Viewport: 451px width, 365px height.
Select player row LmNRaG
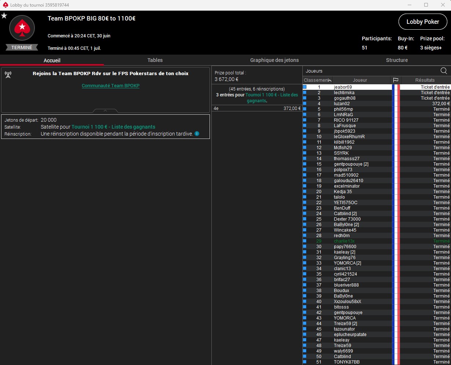click(x=377, y=114)
